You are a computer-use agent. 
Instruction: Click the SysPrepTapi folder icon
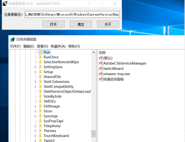(40, 121)
